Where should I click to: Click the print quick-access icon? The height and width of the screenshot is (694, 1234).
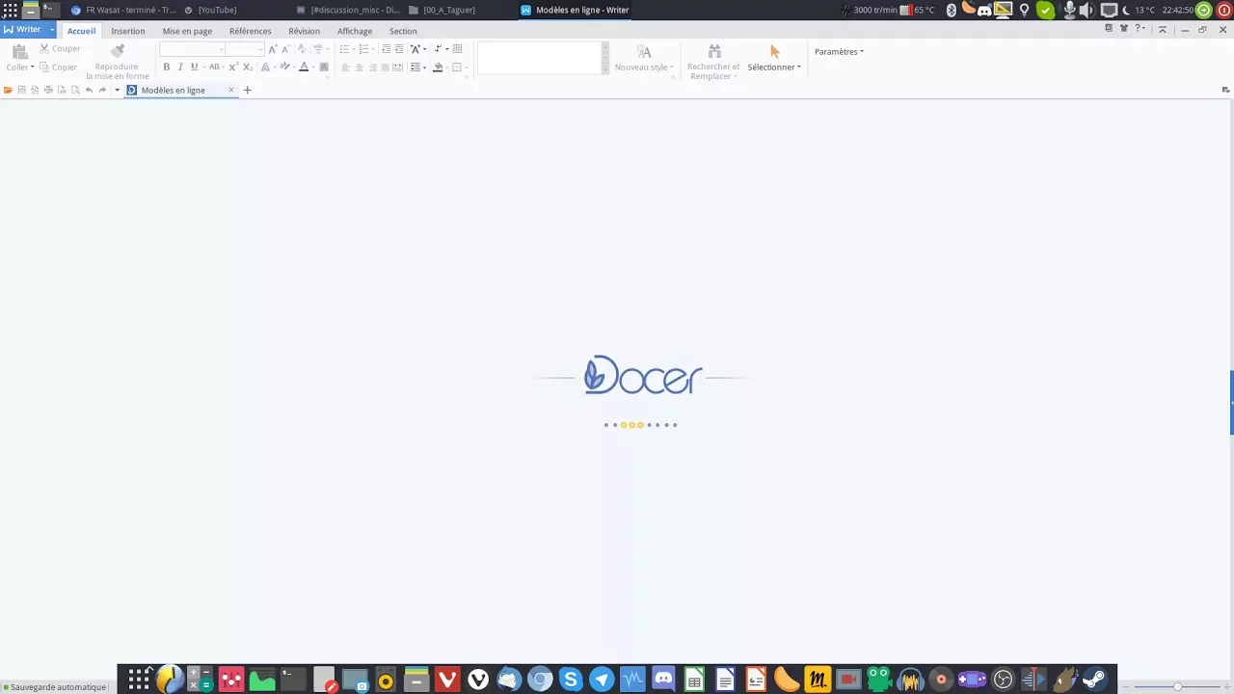[x=48, y=91]
